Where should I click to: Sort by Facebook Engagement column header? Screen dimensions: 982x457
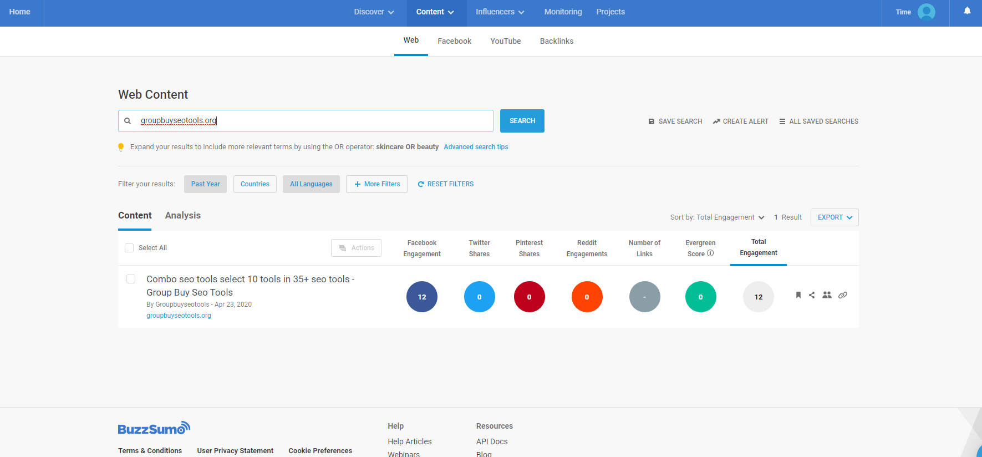coord(422,248)
